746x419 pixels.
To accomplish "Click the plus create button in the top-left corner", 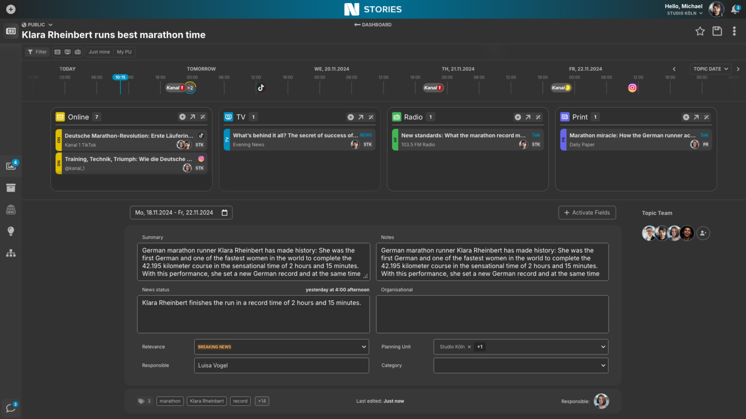I will (x=11, y=9).
